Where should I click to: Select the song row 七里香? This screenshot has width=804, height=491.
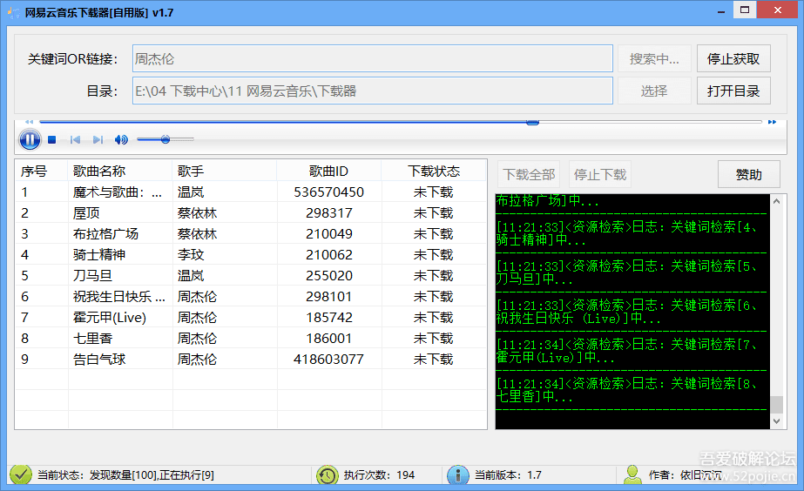pyautogui.click(x=251, y=339)
